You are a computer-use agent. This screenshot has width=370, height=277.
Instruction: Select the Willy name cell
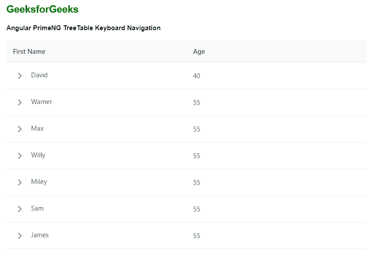click(x=38, y=155)
